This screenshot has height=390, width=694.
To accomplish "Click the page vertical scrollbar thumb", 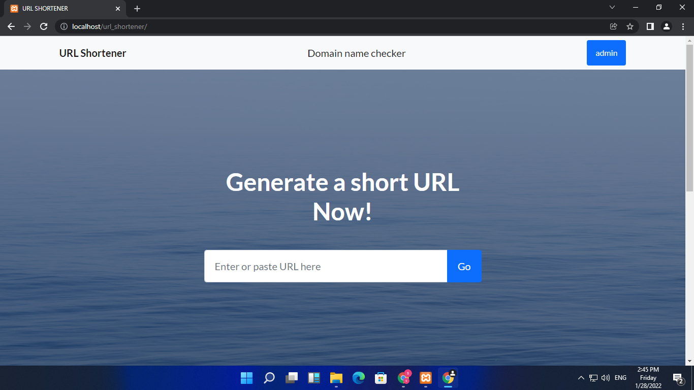I will [x=689, y=118].
